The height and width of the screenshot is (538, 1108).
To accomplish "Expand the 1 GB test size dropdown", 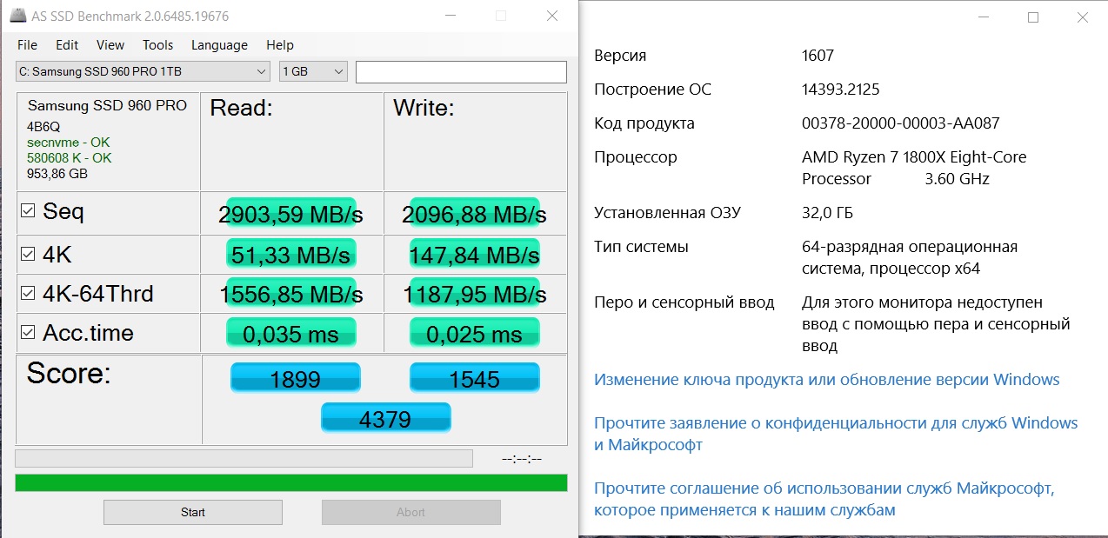I will point(313,71).
